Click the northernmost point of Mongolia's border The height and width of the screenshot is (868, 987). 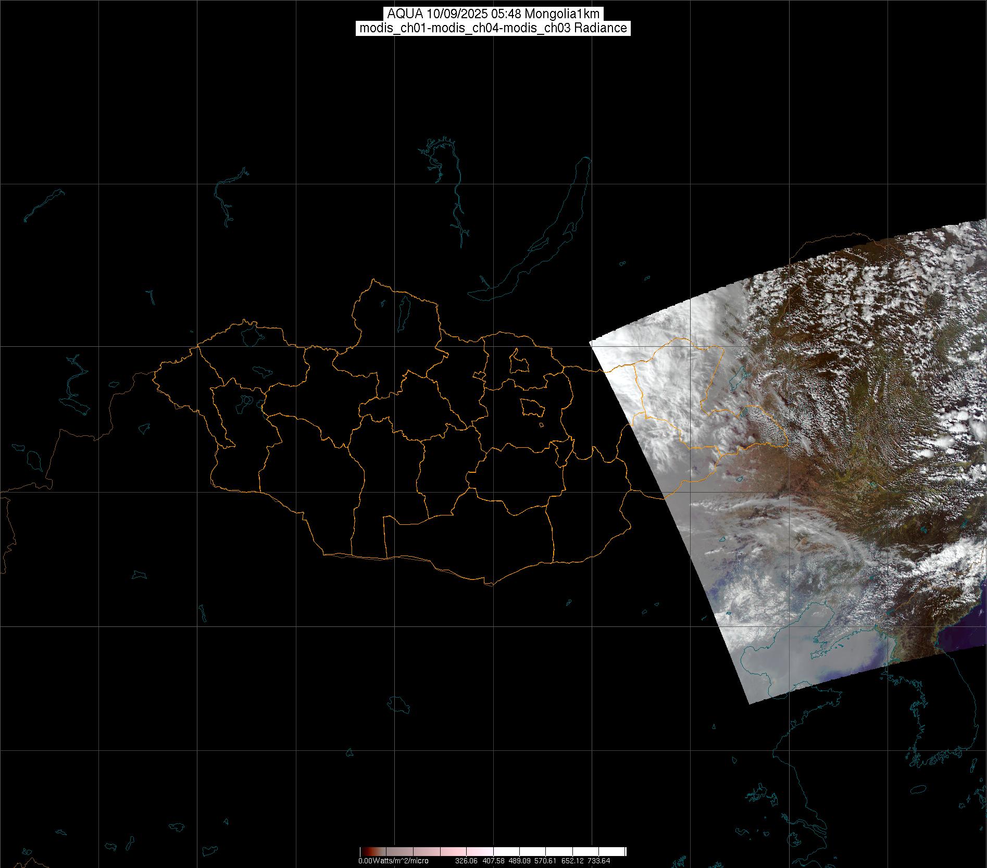pos(372,280)
